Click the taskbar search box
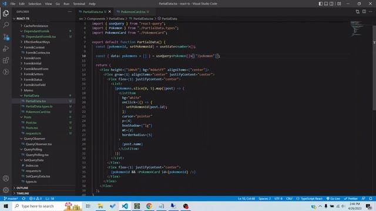Screen dimensions: 376x211 point(47,206)
